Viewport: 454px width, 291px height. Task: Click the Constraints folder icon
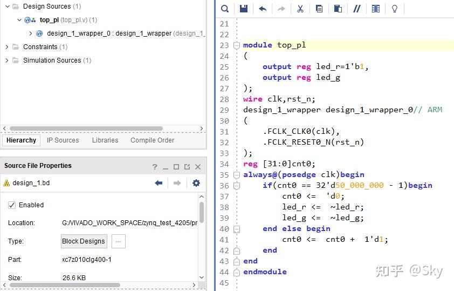coord(16,46)
